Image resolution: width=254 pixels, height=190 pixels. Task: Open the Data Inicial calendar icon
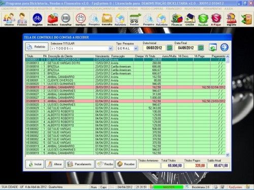(170, 48)
